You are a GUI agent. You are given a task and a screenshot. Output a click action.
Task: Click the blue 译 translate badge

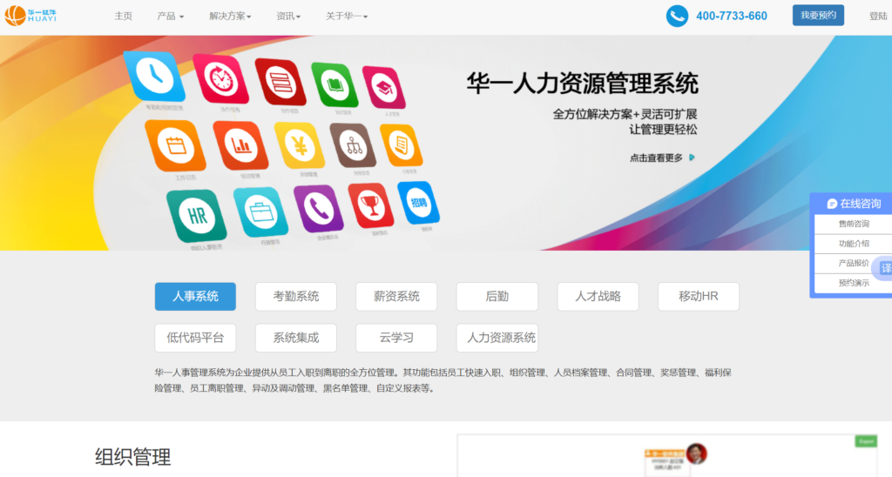pyautogui.click(x=885, y=267)
